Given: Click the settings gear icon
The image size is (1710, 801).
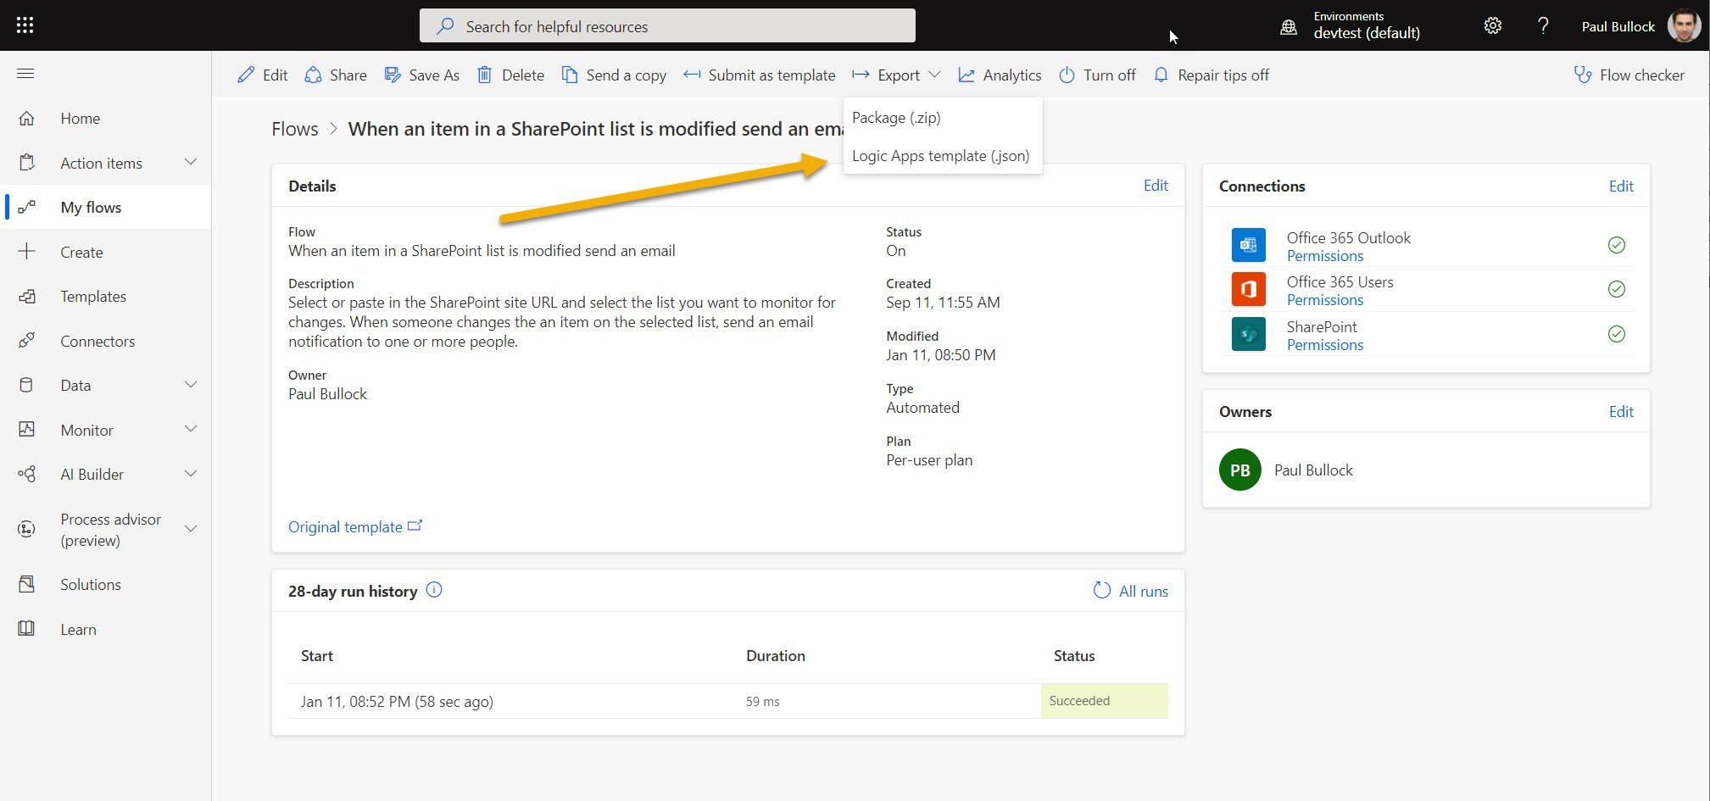Looking at the screenshot, I should (1492, 25).
